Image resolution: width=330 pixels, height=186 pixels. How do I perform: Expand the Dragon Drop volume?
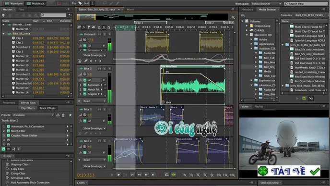[x=247, y=26]
